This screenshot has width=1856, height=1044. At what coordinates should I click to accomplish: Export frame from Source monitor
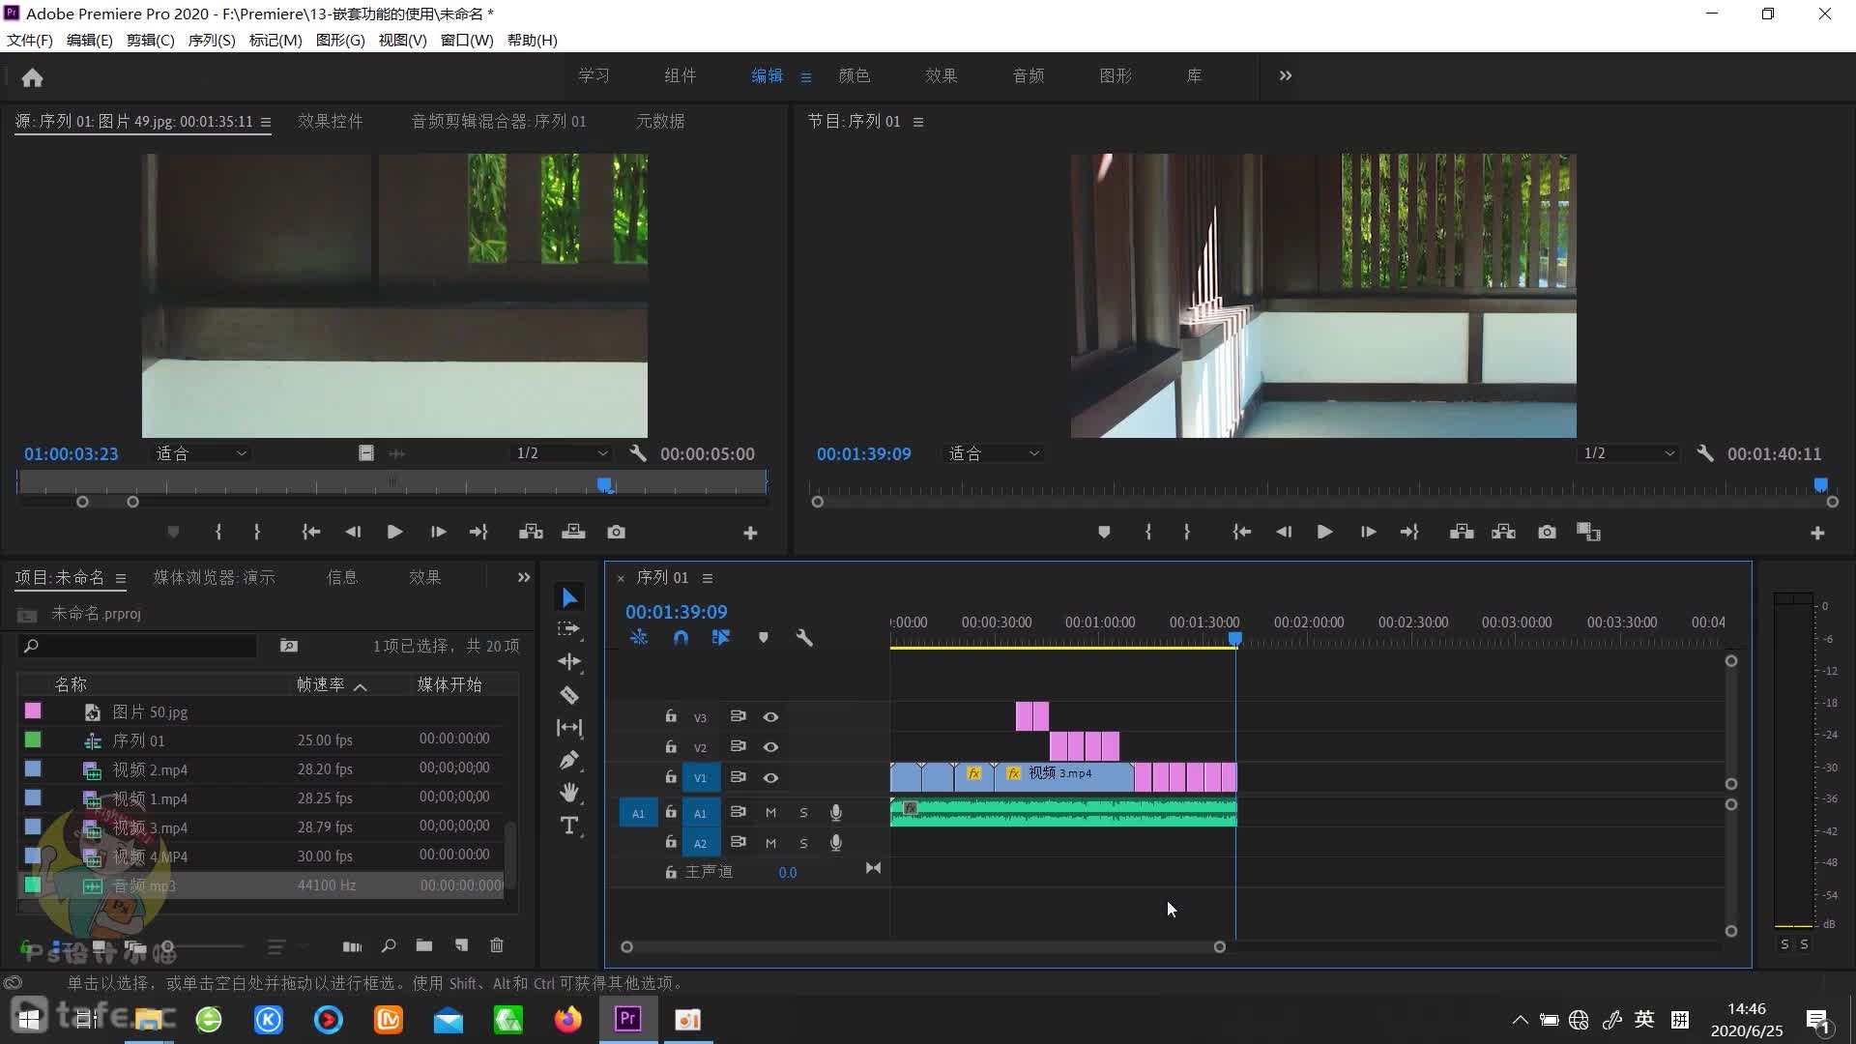(617, 533)
